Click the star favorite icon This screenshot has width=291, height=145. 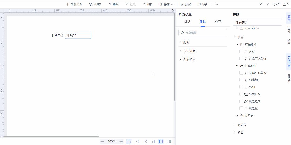(268, 4)
